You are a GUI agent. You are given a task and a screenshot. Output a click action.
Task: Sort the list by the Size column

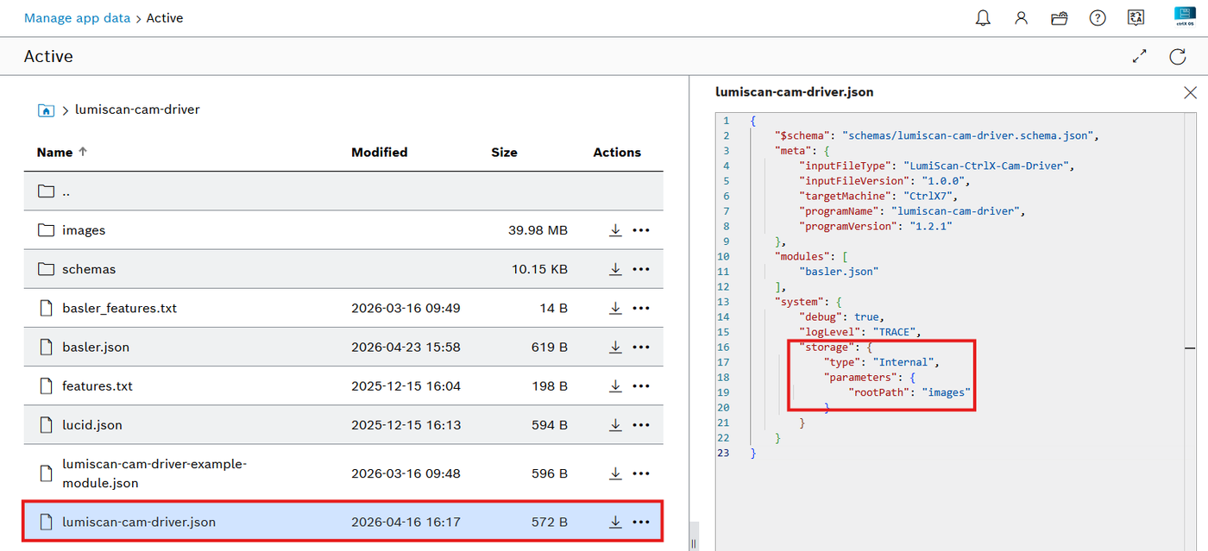[504, 152]
